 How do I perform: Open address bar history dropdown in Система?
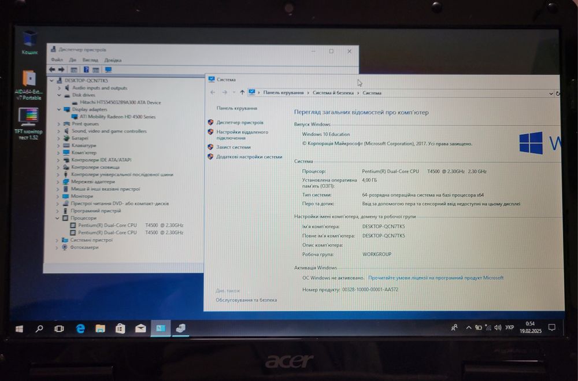pyautogui.click(x=551, y=94)
